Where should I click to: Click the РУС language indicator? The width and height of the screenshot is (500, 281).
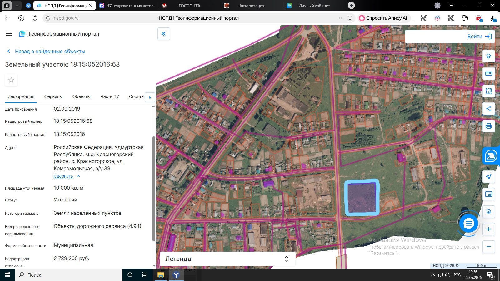pos(457,275)
